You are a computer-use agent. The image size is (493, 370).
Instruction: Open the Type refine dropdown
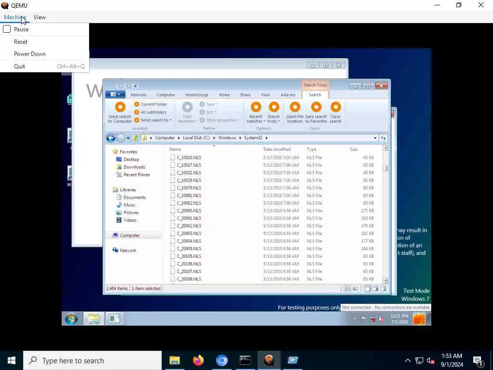pyautogui.click(x=208, y=104)
